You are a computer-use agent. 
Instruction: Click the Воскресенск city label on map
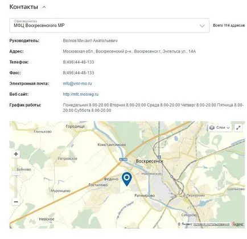pos(149,161)
